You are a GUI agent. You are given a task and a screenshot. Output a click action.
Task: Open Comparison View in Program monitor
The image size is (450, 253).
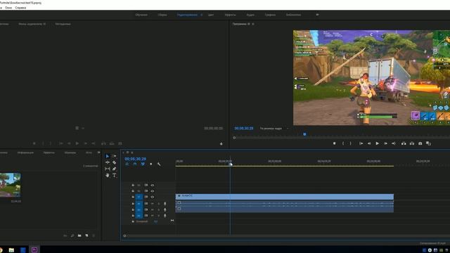428,143
